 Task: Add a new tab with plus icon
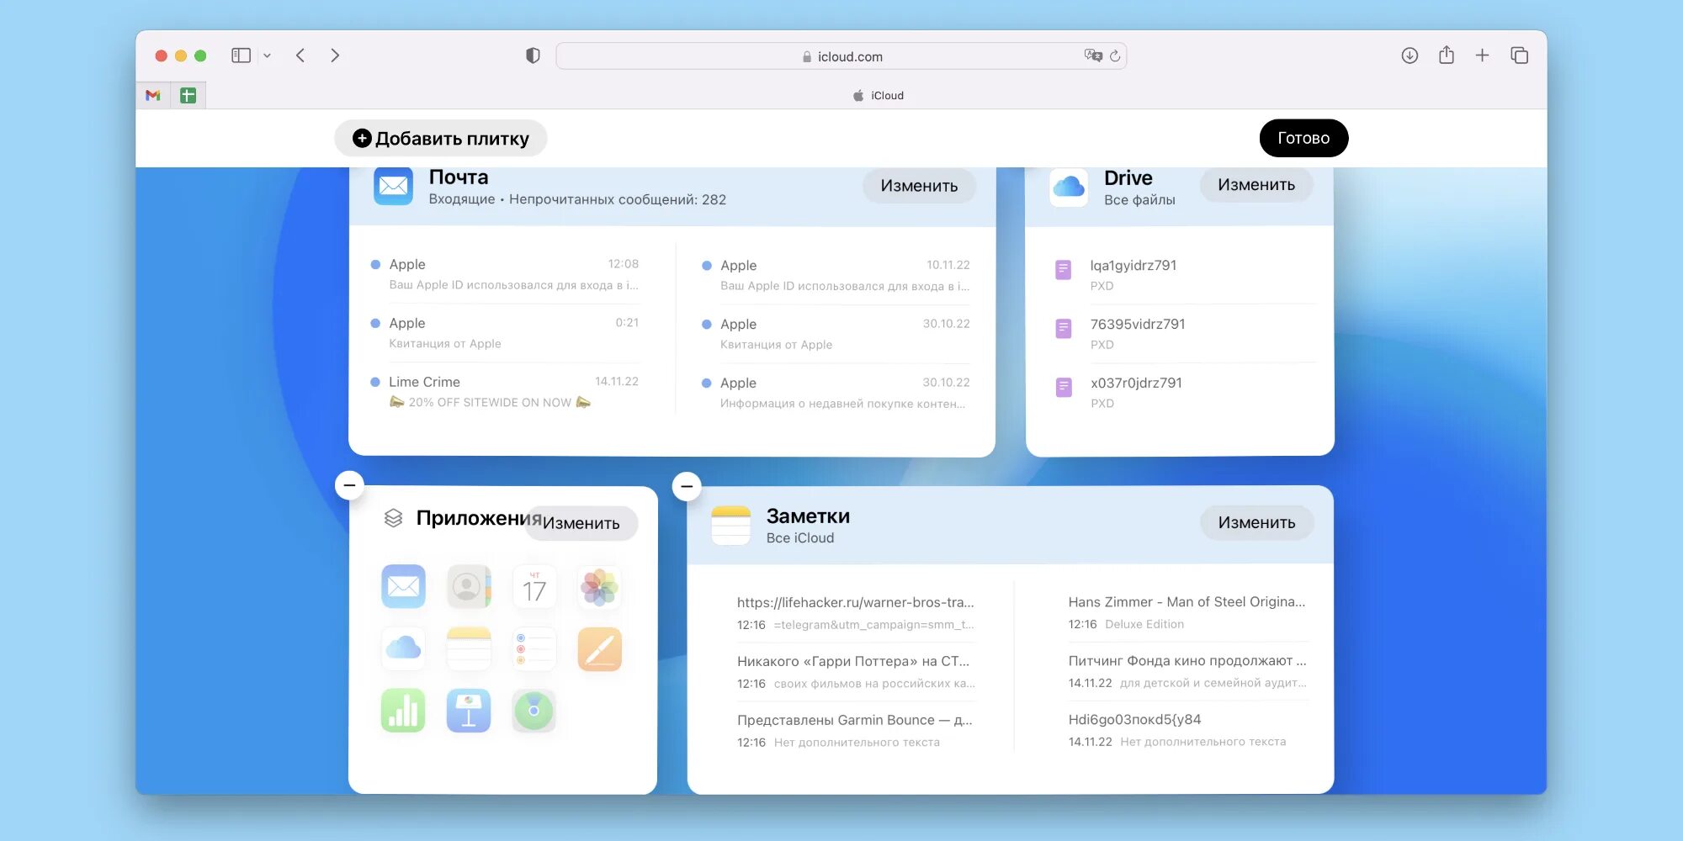pyautogui.click(x=1483, y=56)
